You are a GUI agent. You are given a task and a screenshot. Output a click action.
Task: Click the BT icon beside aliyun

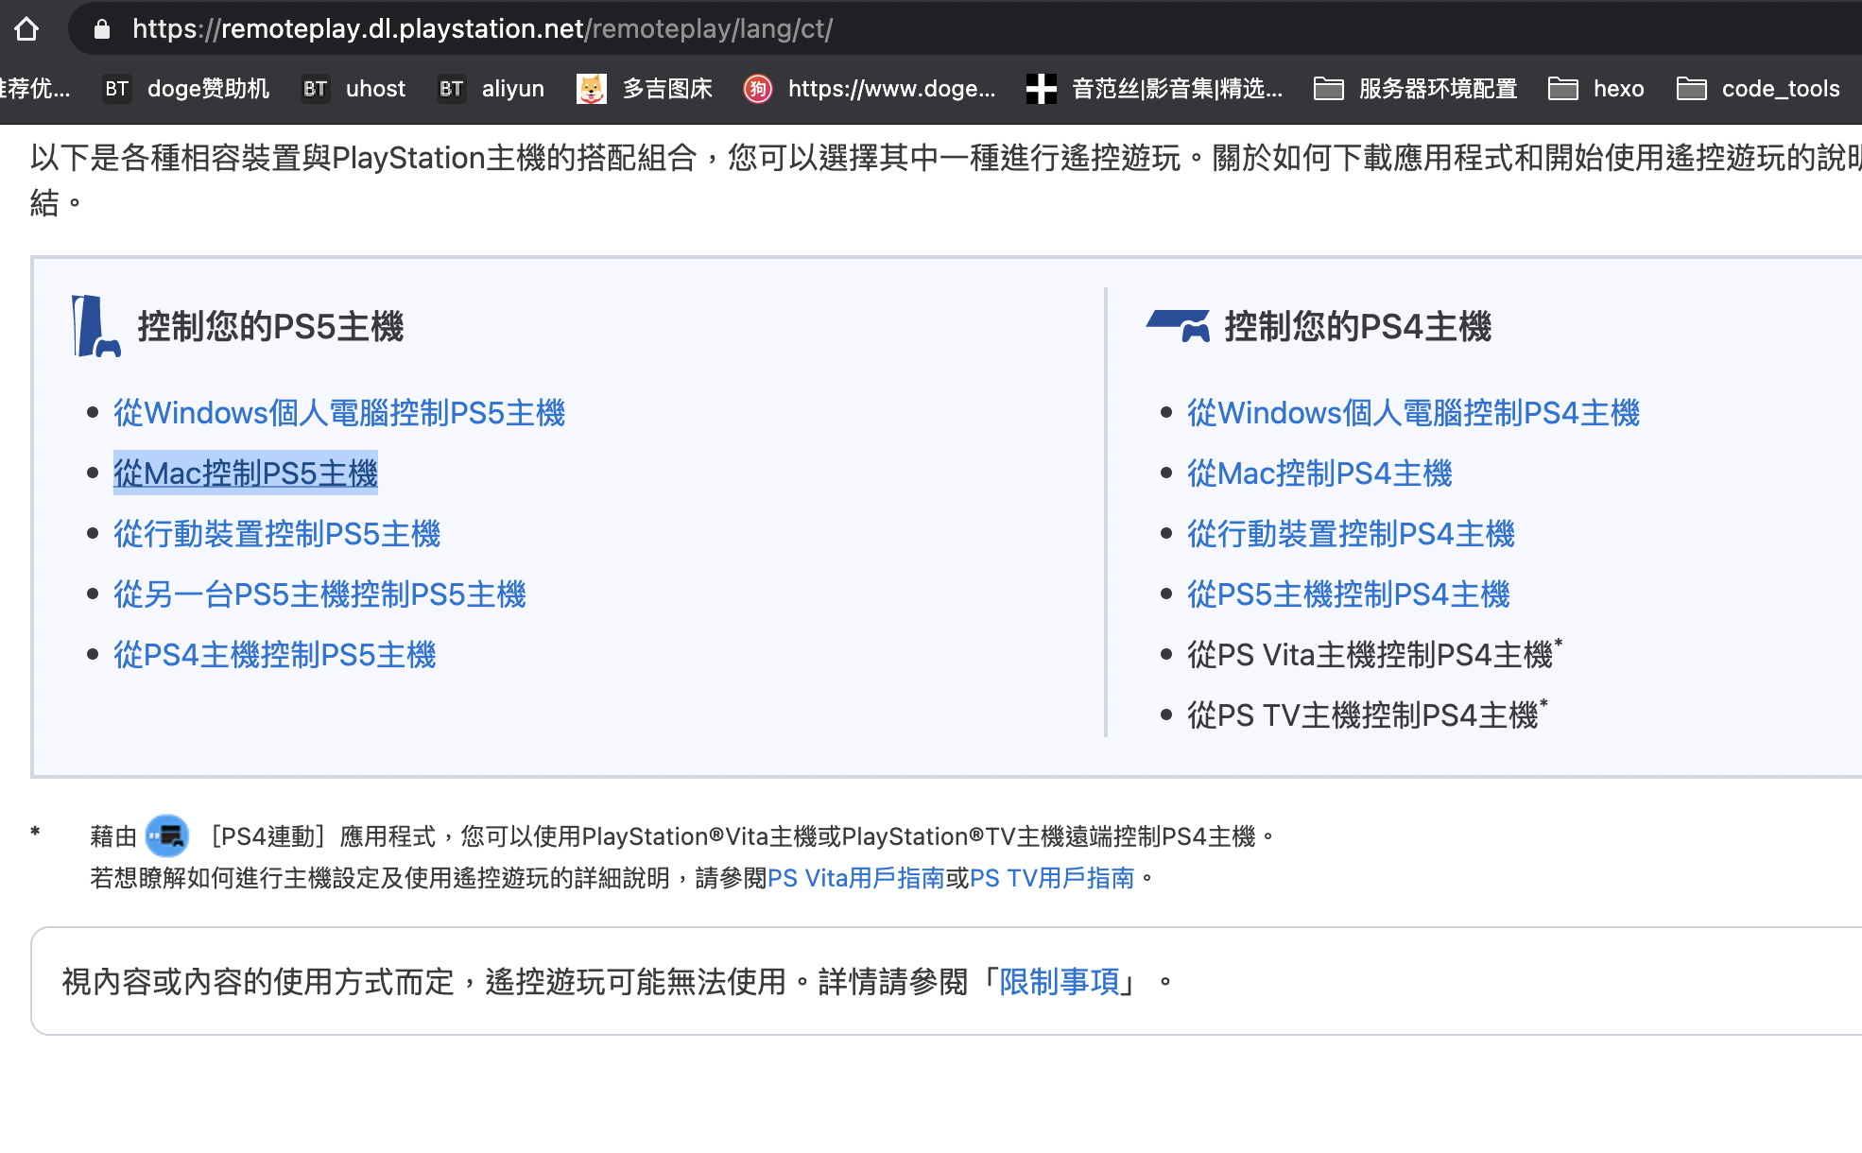[452, 89]
